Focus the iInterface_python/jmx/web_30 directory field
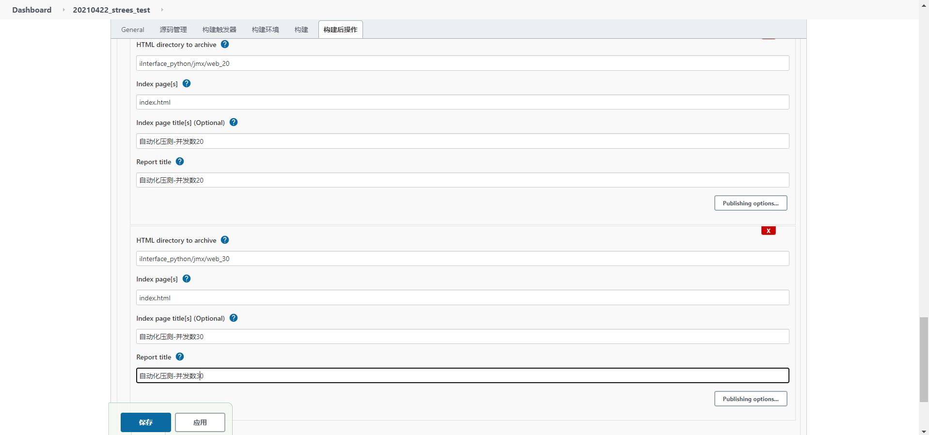This screenshot has width=929, height=435. click(463, 259)
